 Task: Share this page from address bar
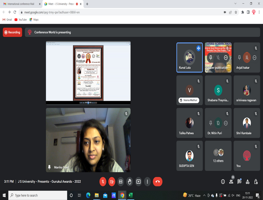[230, 12]
